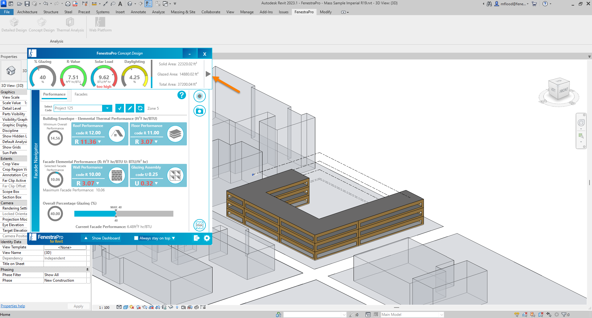Click the Undo arrow icon

[x=46, y=4]
